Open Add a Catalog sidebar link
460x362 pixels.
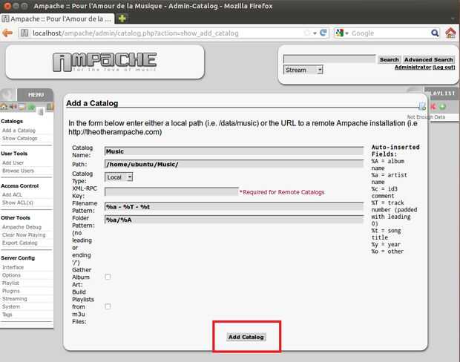coord(19,131)
